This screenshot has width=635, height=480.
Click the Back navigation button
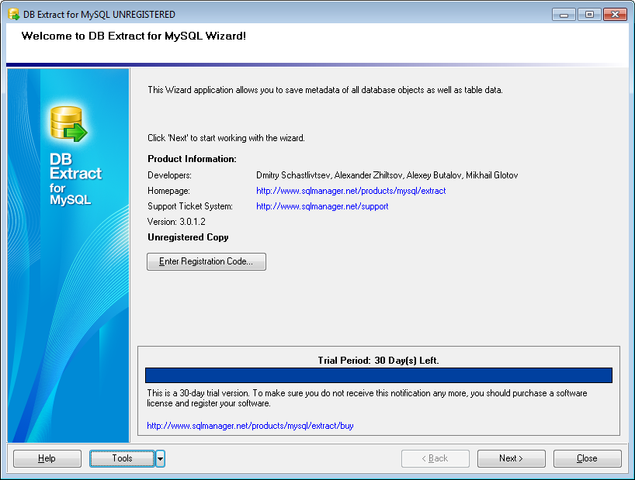434,458
